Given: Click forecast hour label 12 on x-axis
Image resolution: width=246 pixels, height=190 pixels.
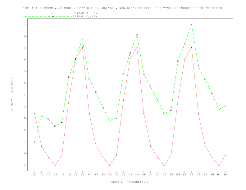Looking at the screenshot, I should pyautogui.click(x=62, y=174).
